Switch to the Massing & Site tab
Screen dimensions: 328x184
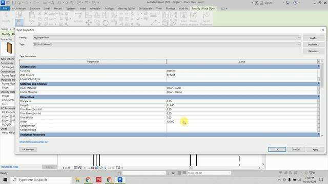(x=126, y=9)
